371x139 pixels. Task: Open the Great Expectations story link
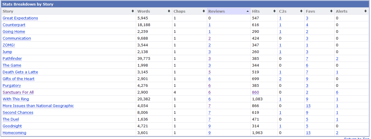click(20, 18)
